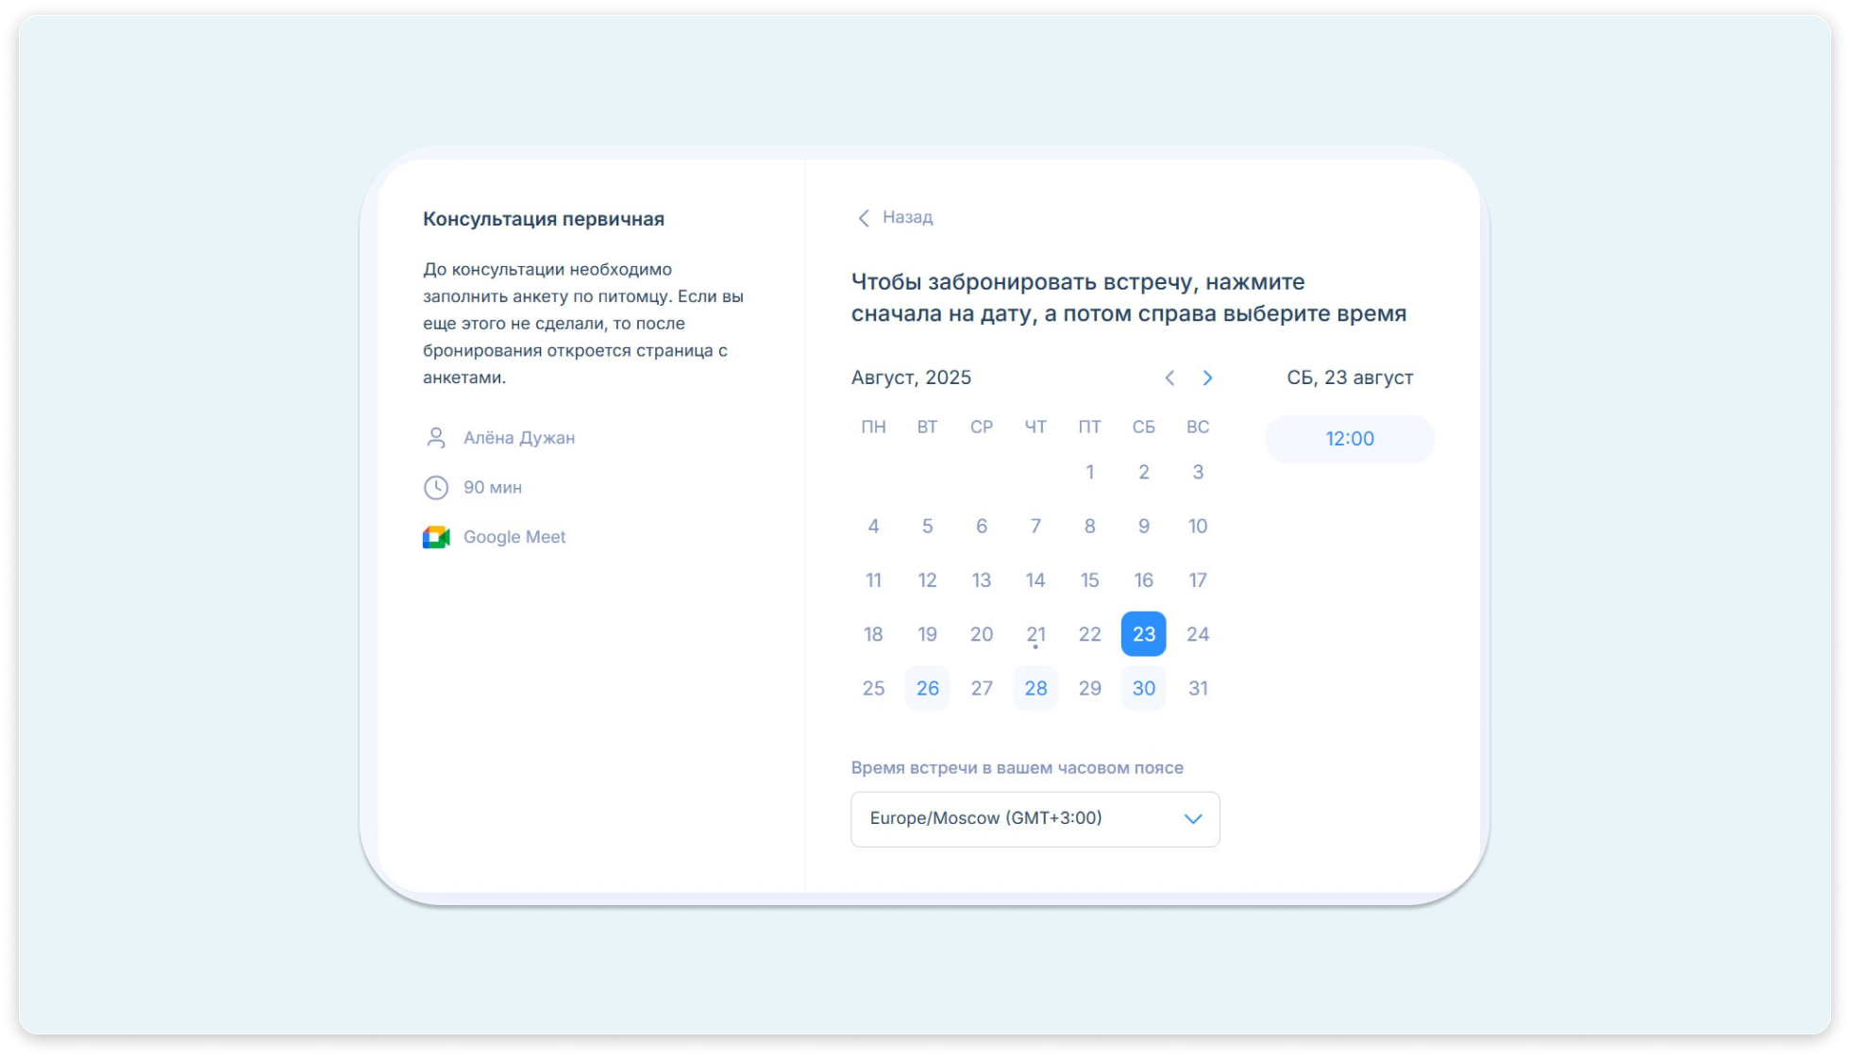Viewport: 1850px width, 1057px height.
Task: Click the Google Meet text label
Action: coord(514,537)
